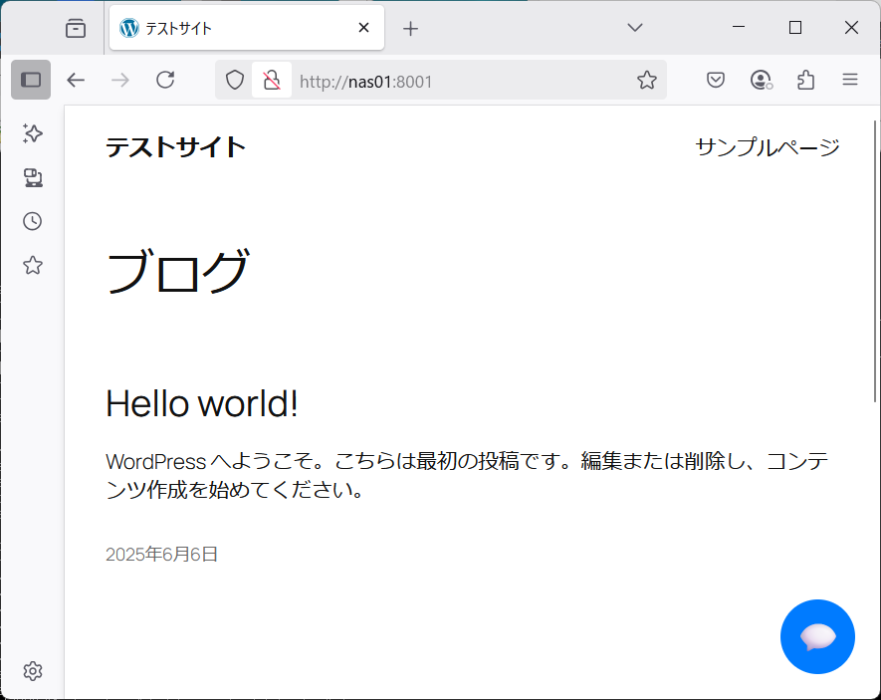The height and width of the screenshot is (700, 881).
Task: Click the ブログ page heading
Action: [x=177, y=272]
